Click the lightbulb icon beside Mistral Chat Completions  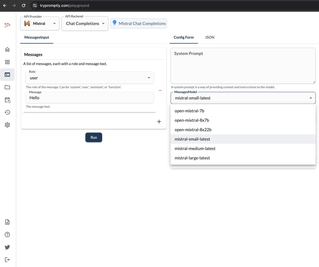click(x=115, y=23)
